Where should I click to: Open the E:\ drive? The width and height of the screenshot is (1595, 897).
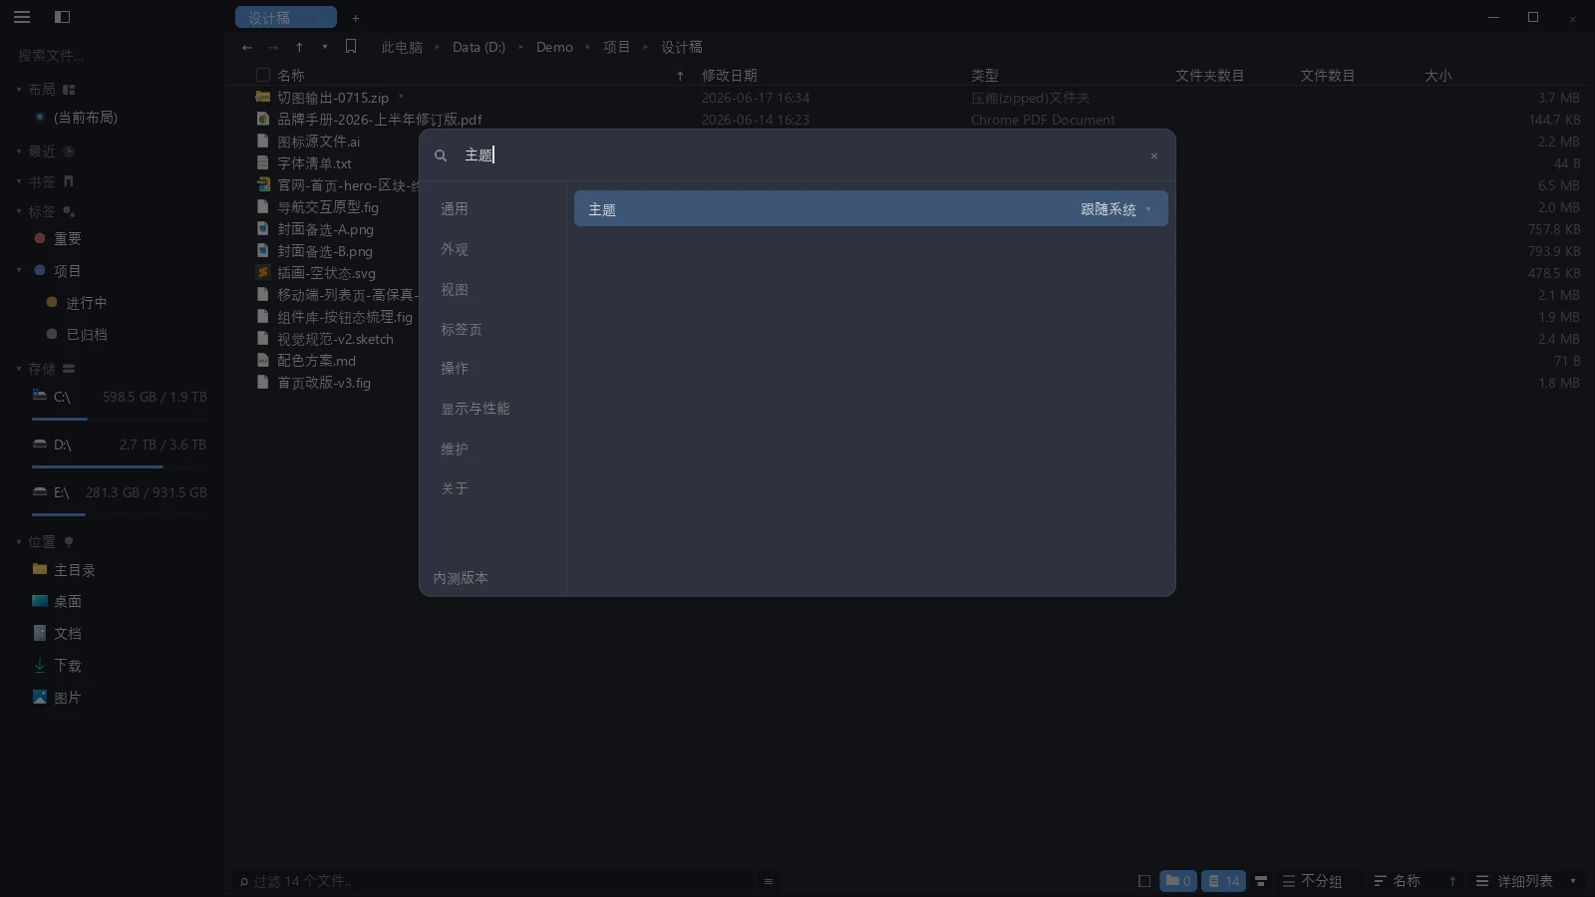[120, 492]
